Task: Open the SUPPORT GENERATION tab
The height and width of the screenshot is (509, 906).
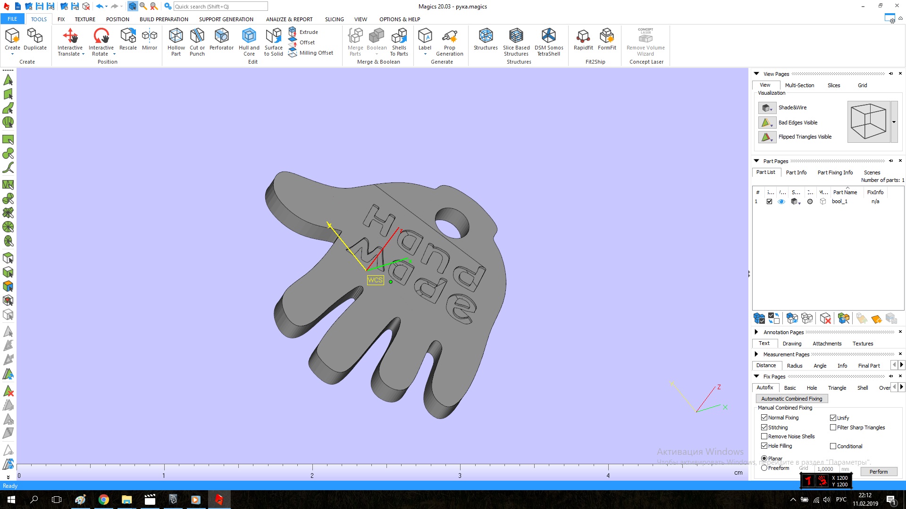Action: tap(226, 19)
